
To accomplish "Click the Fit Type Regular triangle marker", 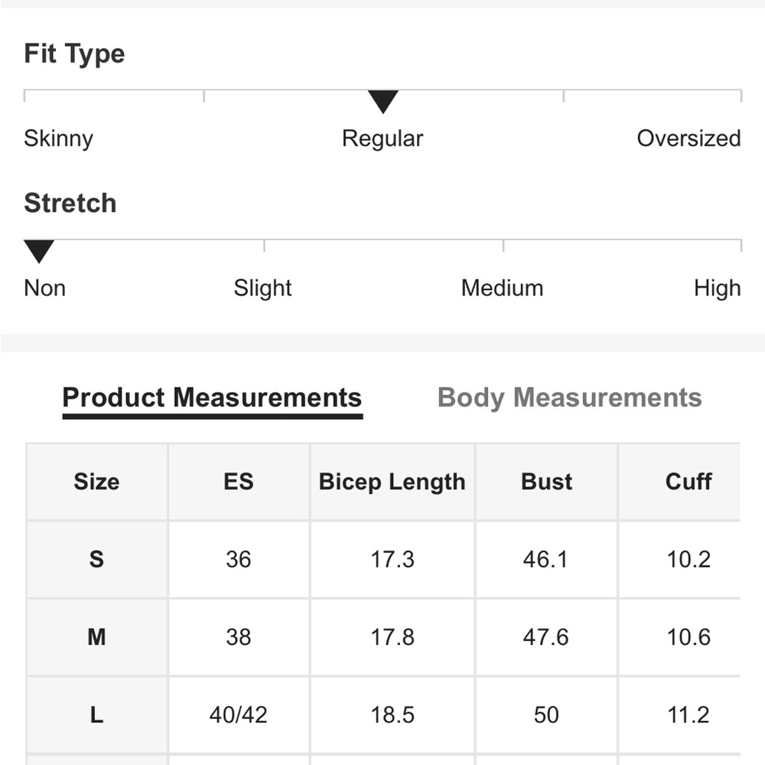I will (383, 102).
